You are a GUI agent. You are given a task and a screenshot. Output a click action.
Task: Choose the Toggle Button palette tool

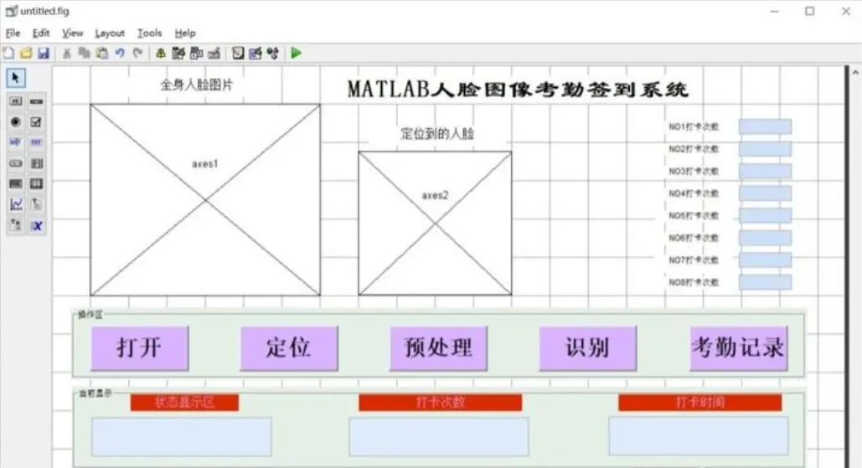coord(16,184)
